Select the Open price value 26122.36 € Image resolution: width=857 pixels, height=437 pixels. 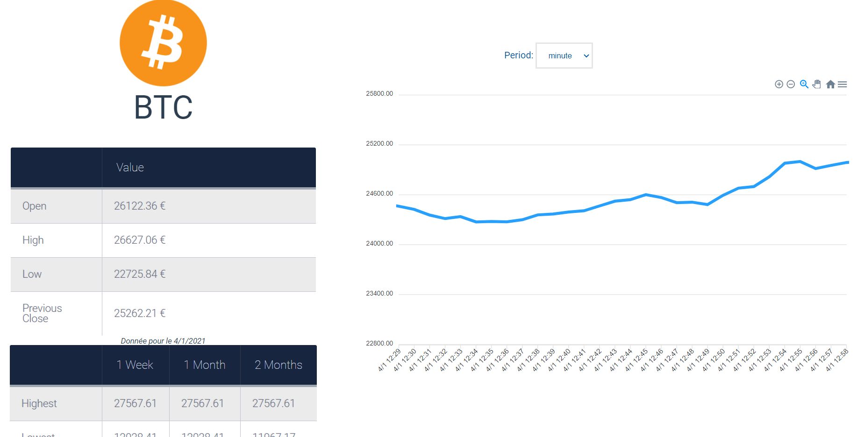tap(140, 206)
